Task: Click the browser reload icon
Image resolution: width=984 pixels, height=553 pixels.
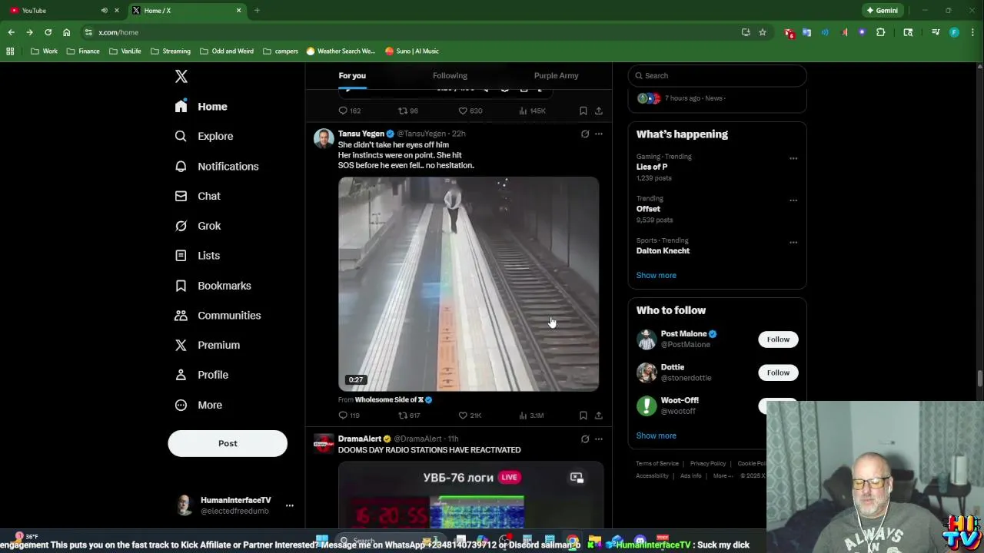Action: point(48,32)
